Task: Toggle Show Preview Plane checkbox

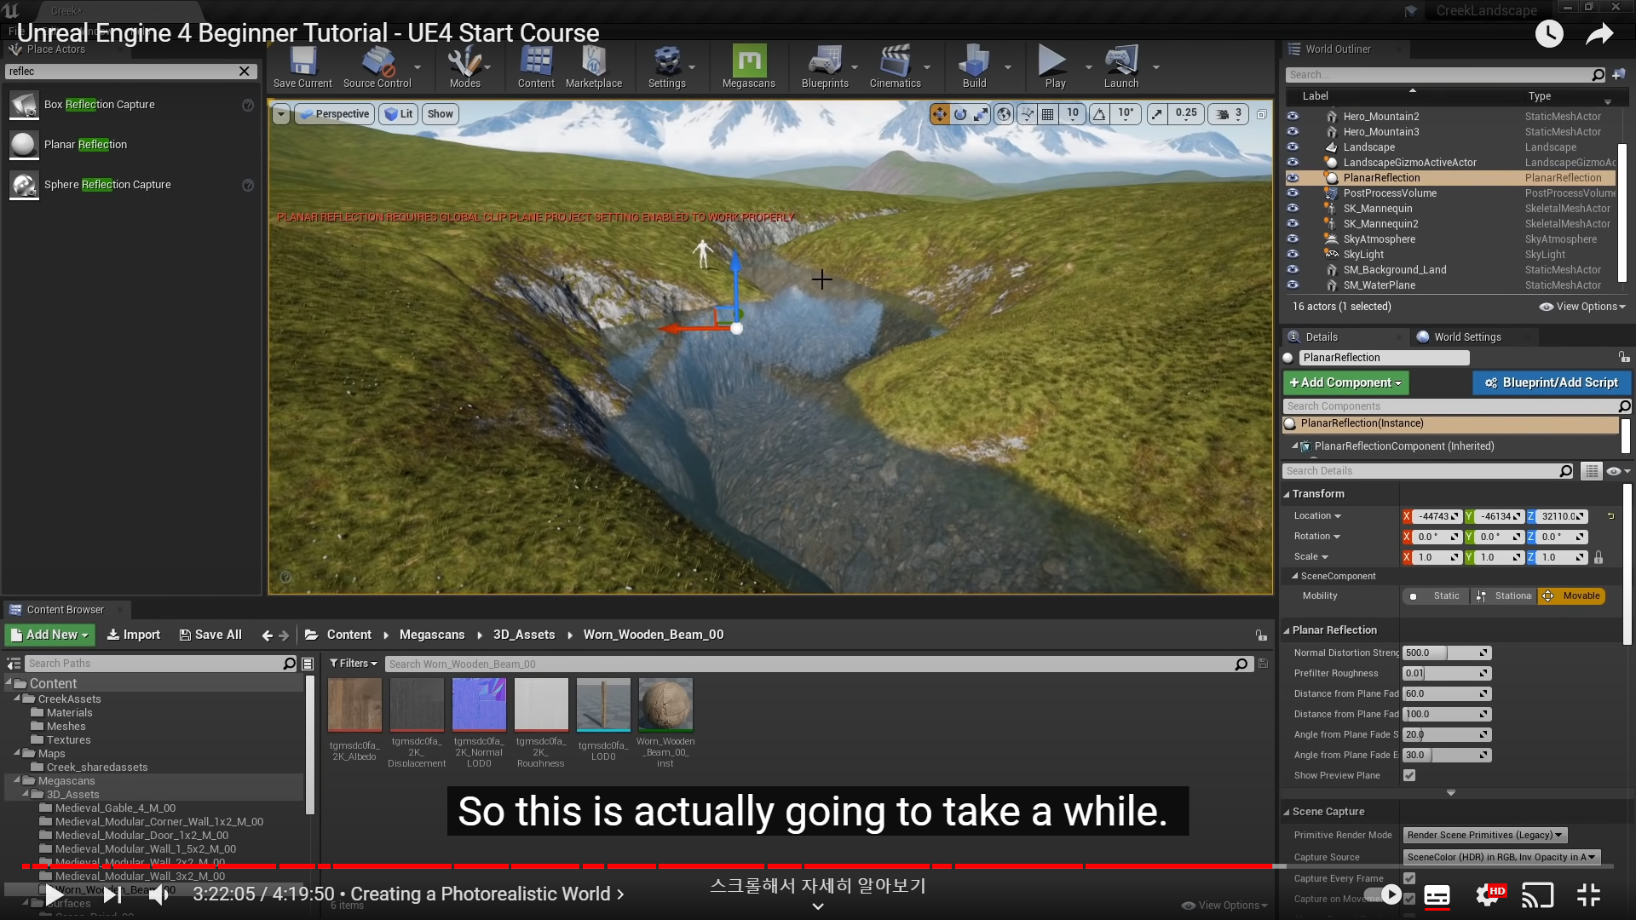Action: [x=1409, y=775]
